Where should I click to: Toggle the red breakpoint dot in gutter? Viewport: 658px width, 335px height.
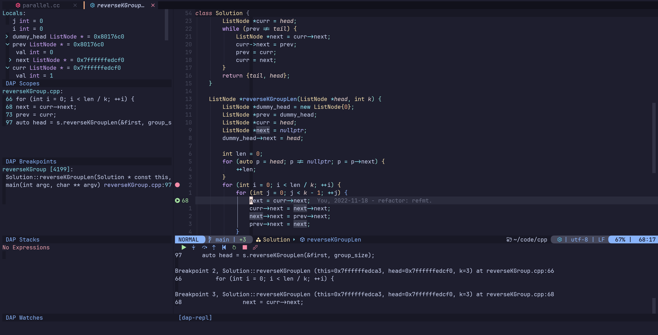point(177,185)
